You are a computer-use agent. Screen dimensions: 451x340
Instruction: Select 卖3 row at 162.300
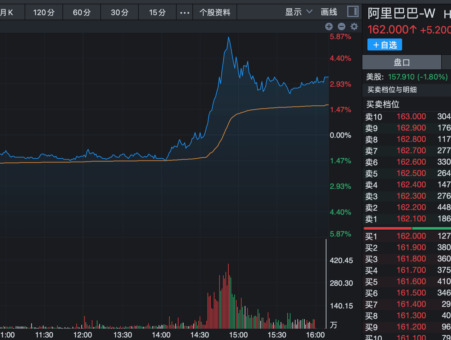click(x=407, y=196)
